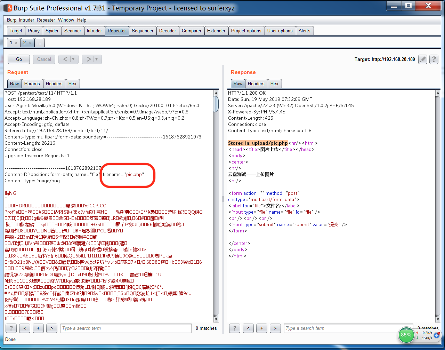Screen dimensions: 445x350
Task: Click blue plus badge on network widget
Action: [437, 336]
